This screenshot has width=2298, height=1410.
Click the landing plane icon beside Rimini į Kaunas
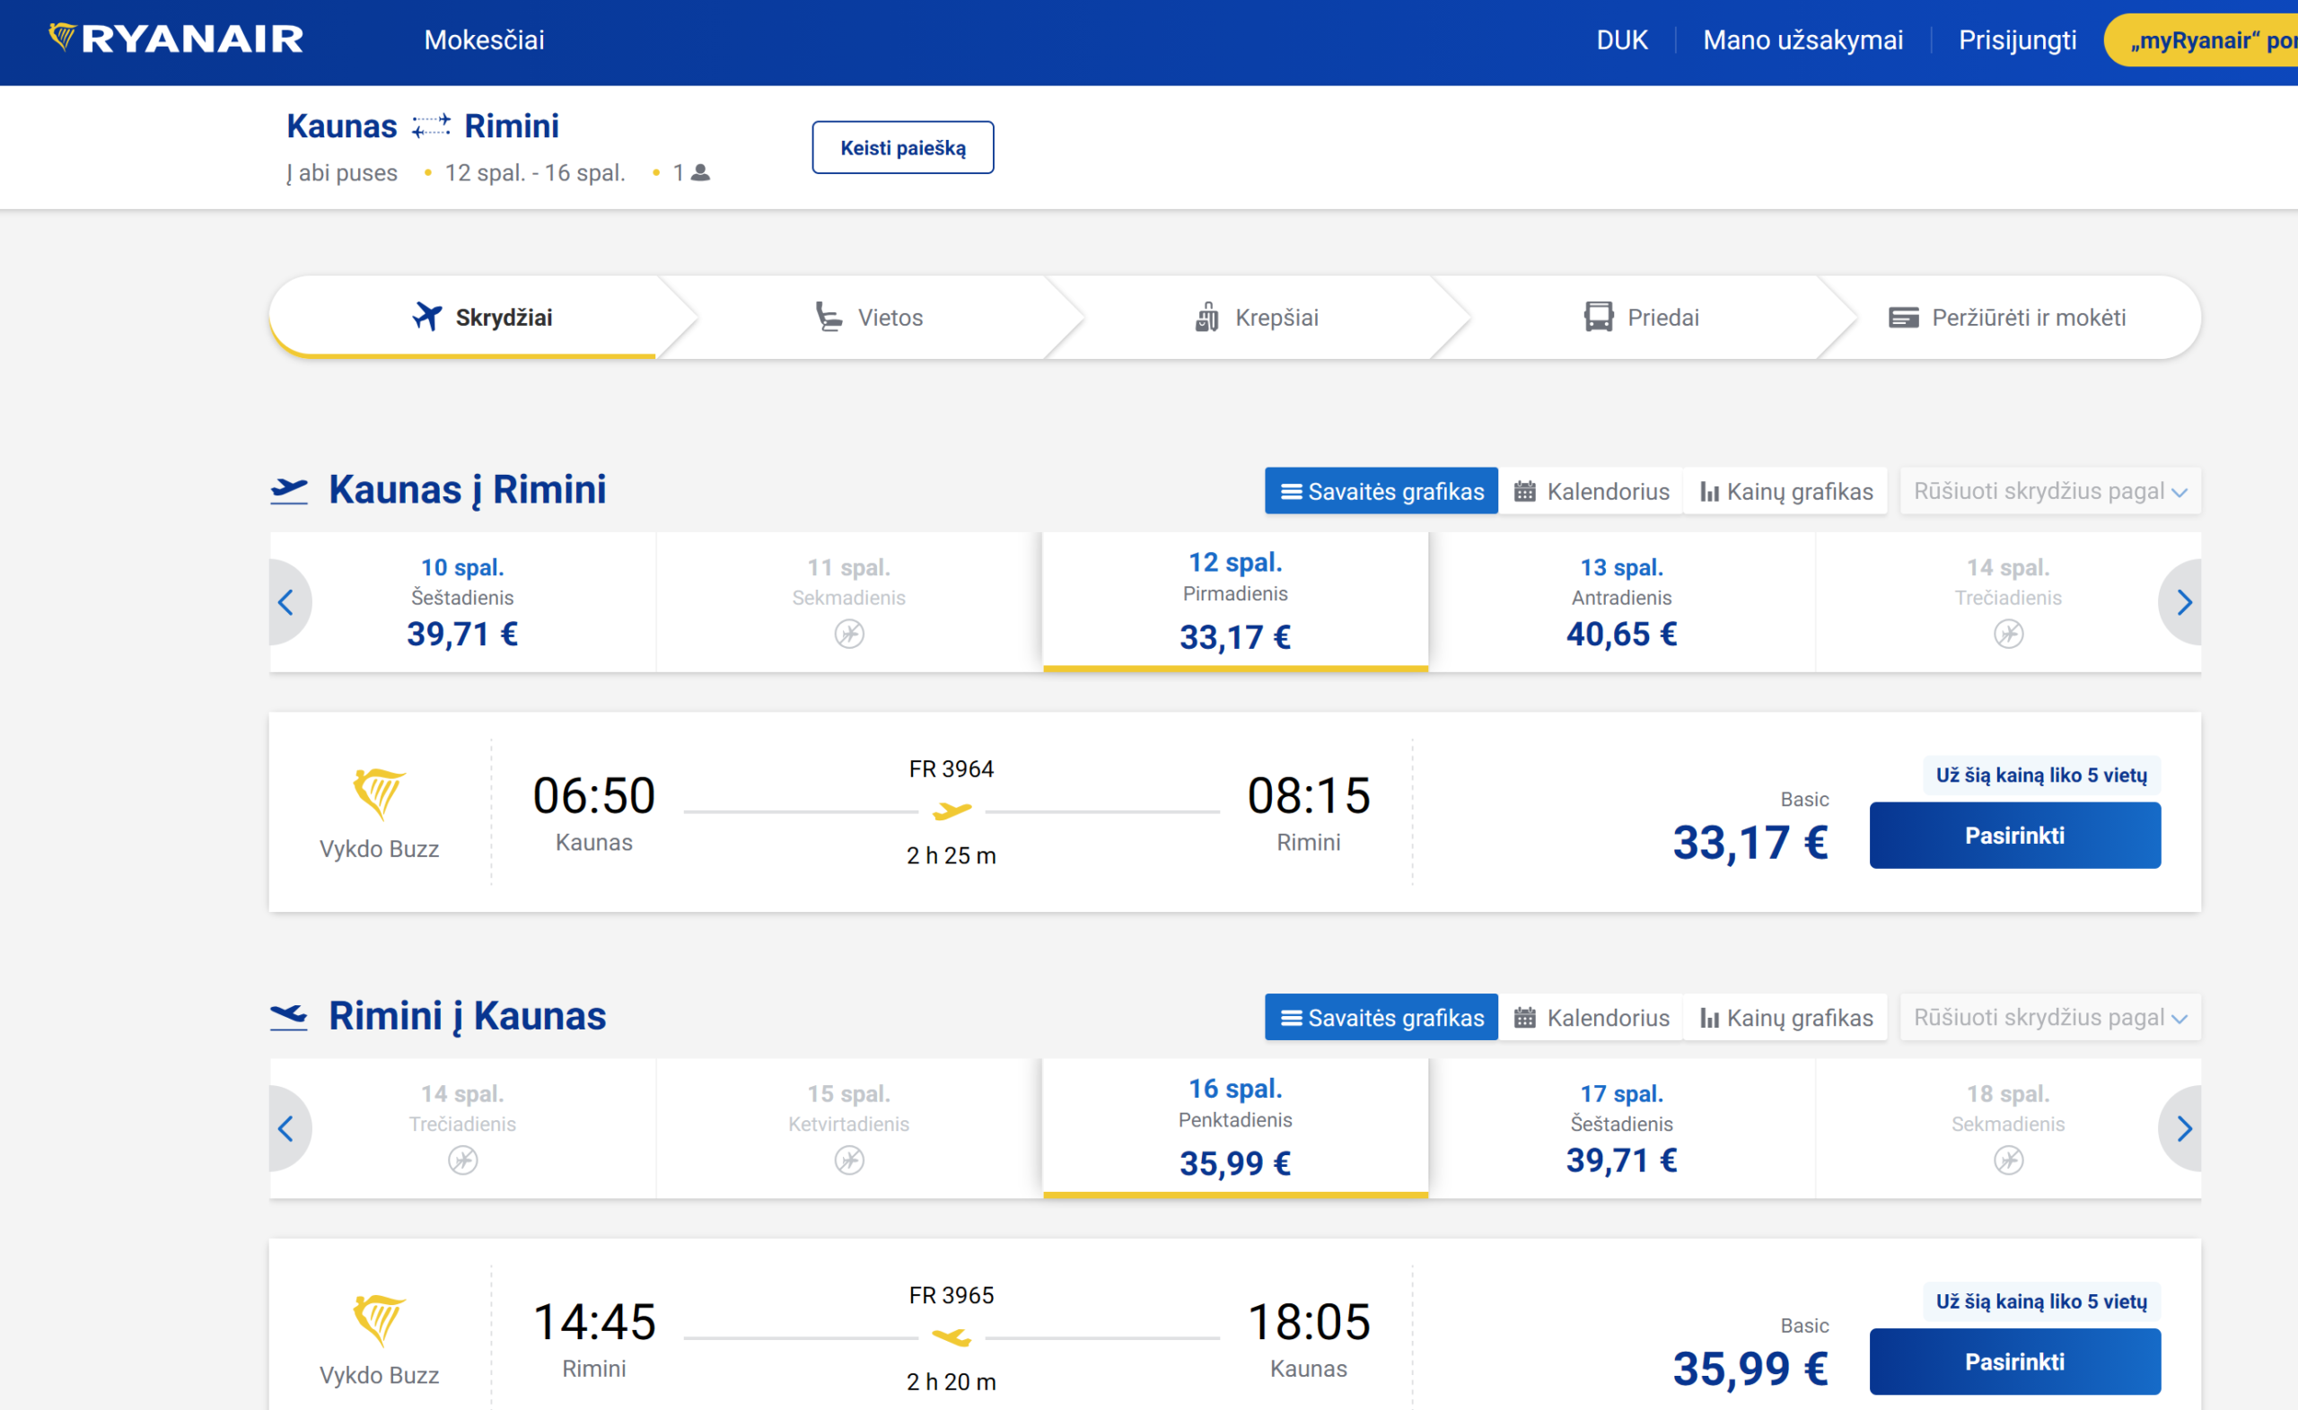pos(289,1017)
